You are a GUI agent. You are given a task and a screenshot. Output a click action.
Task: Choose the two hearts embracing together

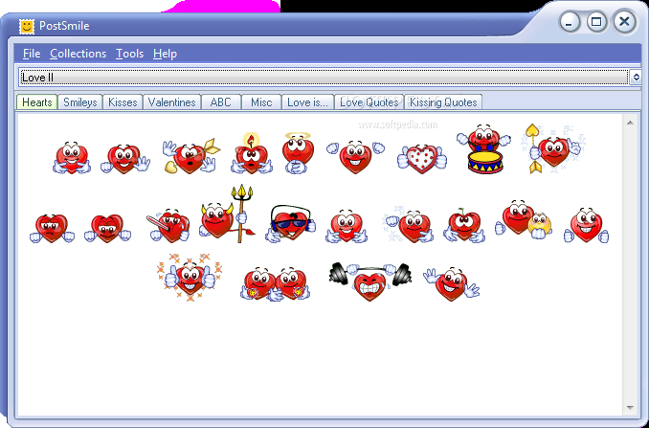(x=276, y=283)
